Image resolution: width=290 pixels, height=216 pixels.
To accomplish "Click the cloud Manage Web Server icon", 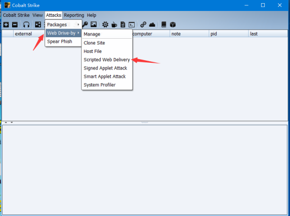I will pyautogui.click(x=152, y=25).
